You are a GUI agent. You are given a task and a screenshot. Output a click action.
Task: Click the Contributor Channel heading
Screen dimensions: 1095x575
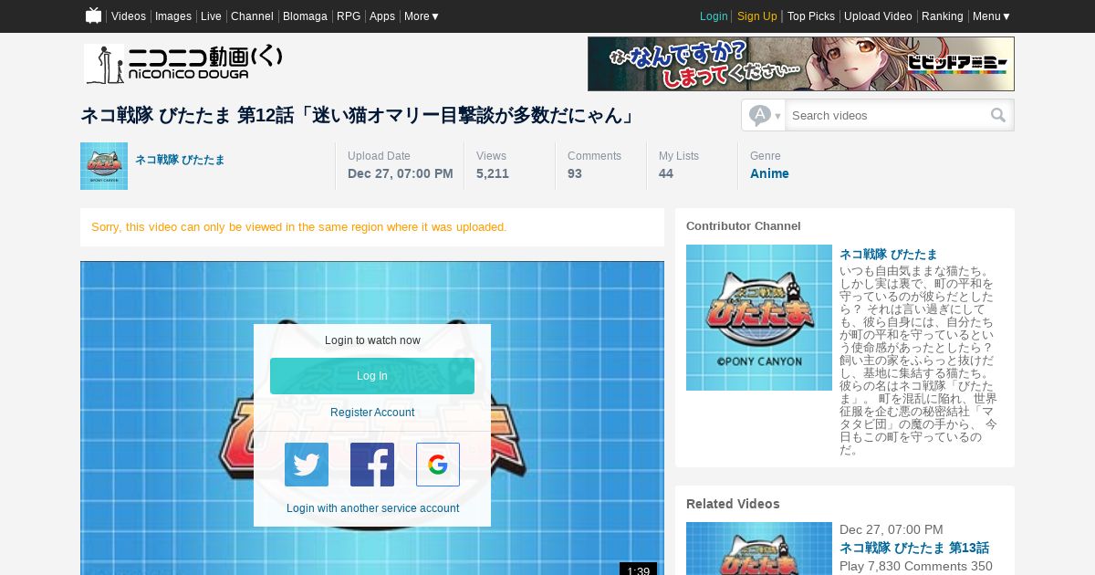744,225
